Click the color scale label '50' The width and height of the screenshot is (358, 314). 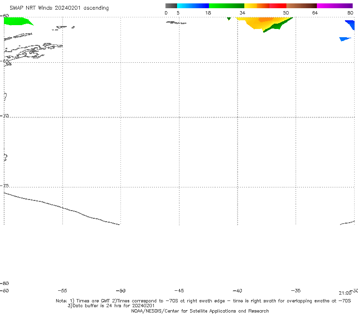[x=286, y=13]
